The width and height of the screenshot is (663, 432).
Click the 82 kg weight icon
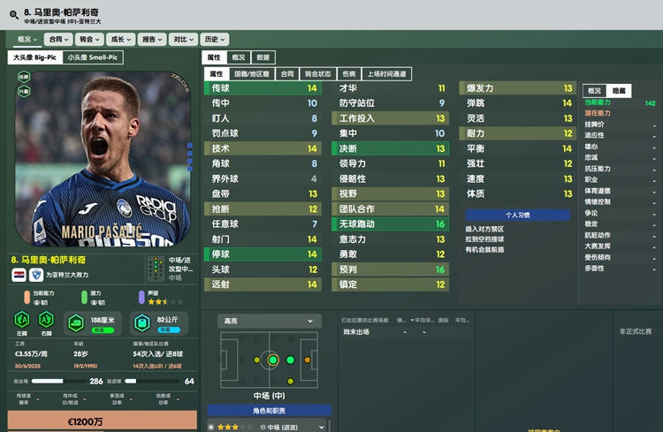click(x=142, y=323)
